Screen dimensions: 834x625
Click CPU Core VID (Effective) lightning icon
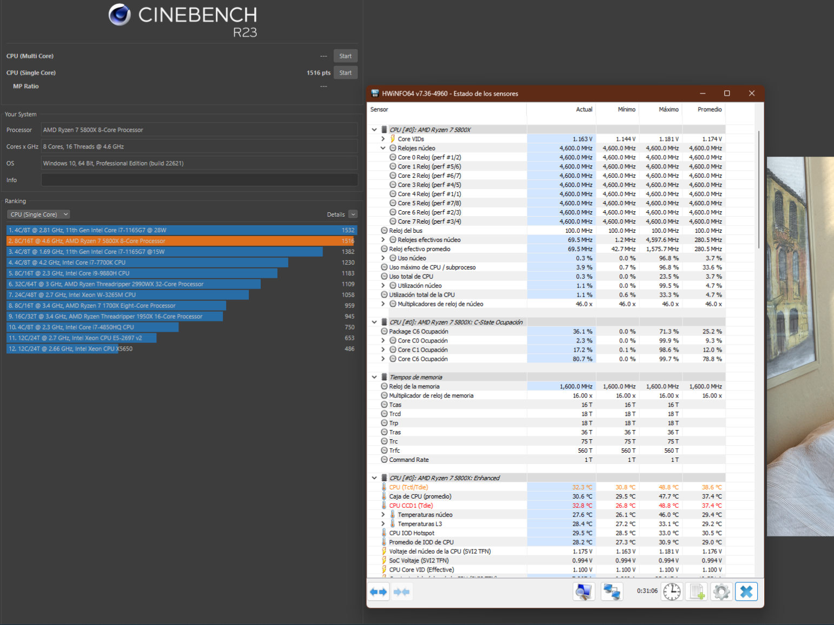click(384, 570)
